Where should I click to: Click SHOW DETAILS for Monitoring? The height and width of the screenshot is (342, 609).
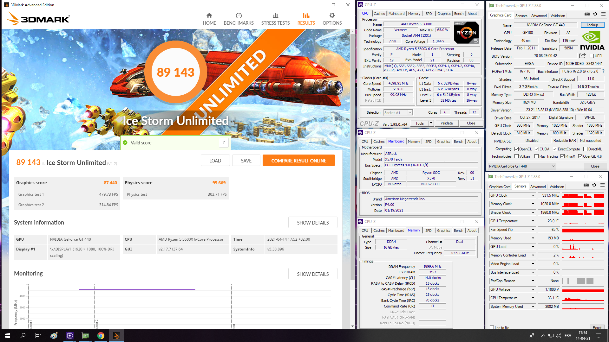[x=313, y=274]
